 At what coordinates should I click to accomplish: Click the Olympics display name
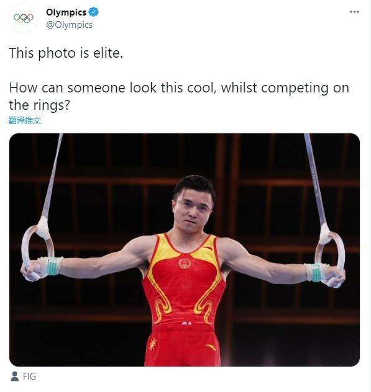pos(66,12)
